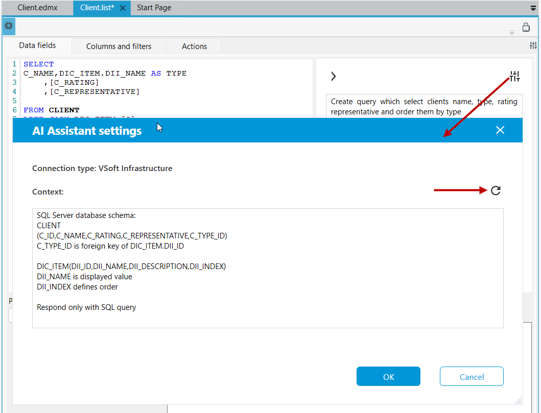Click the 'DII_NAME is displayed value' line

point(84,277)
